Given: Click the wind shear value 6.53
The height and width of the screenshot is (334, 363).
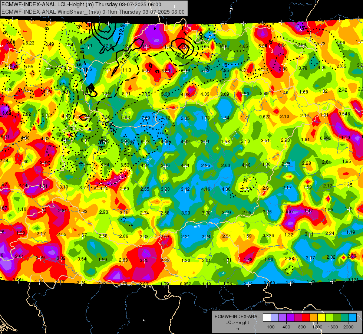Looking at the screenshot, I should 125,165.
